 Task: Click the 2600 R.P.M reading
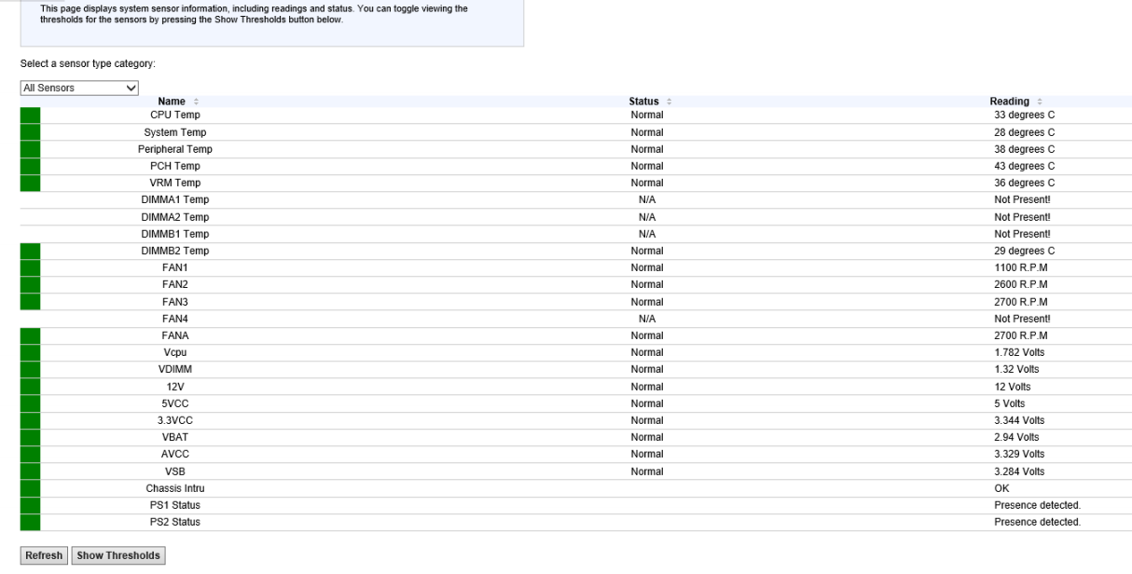click(1021, 284)
